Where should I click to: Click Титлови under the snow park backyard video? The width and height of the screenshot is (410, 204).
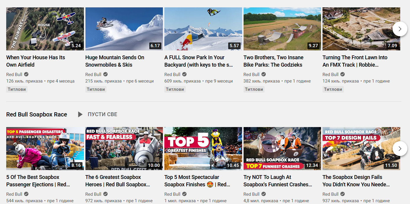(x=175, y=89)
